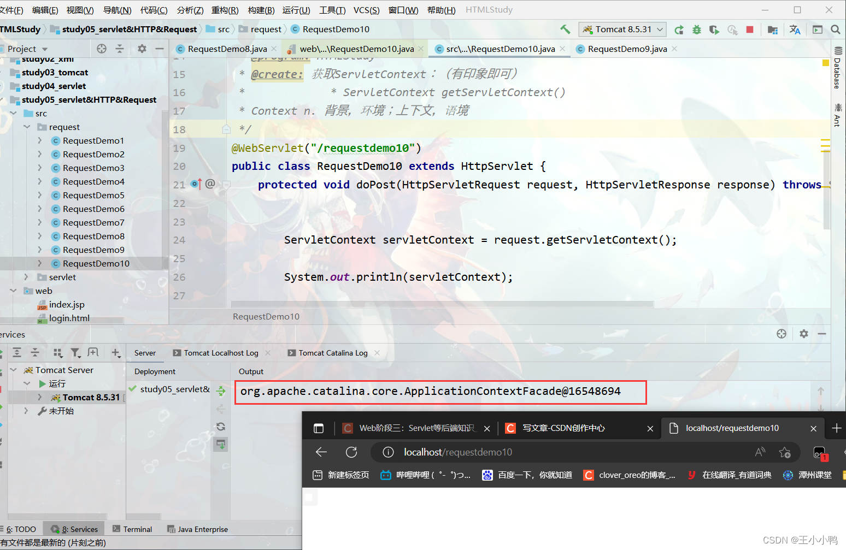Click Services panel settings gear
The image size is (846, 550).
click(x=804, y=334)
